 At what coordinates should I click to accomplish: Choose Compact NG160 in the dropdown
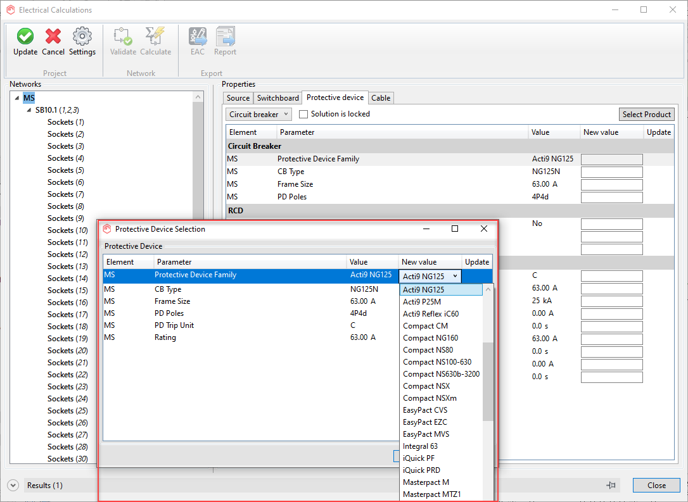[x=441, y=338]
